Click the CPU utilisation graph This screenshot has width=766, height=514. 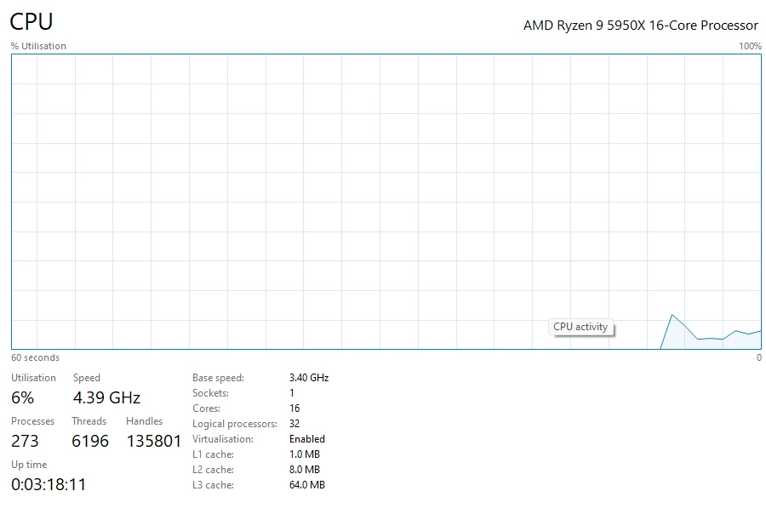(x=386, y=202)
